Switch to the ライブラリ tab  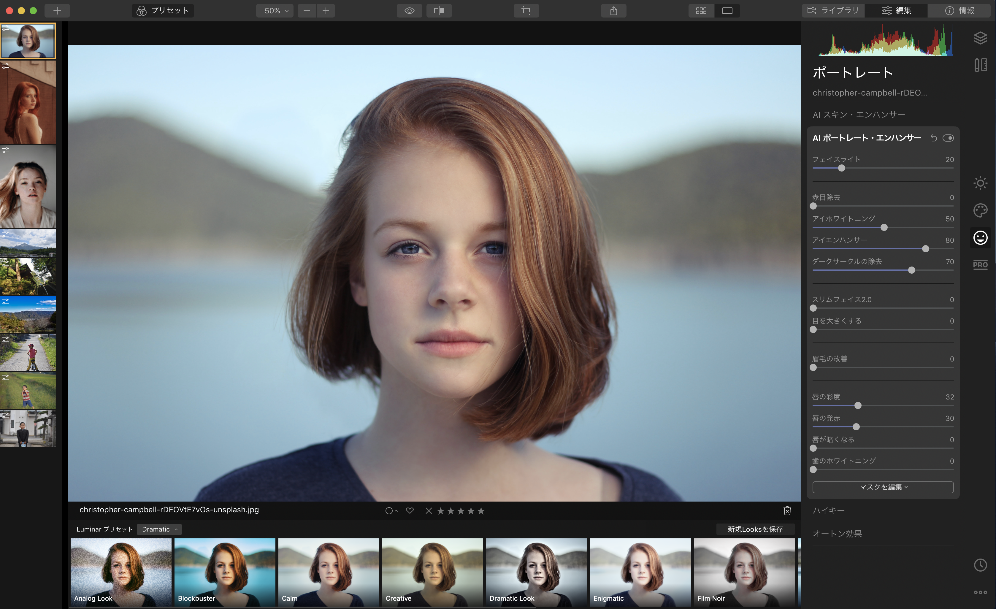coord(833,10)
